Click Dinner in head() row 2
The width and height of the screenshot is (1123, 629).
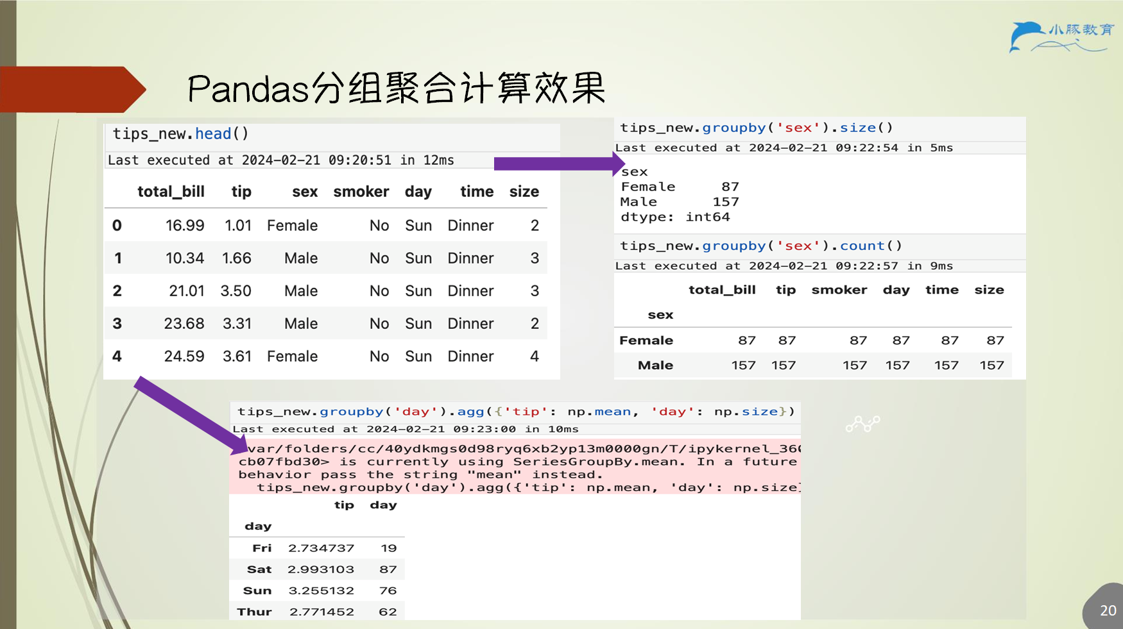[x=470, y=291]
